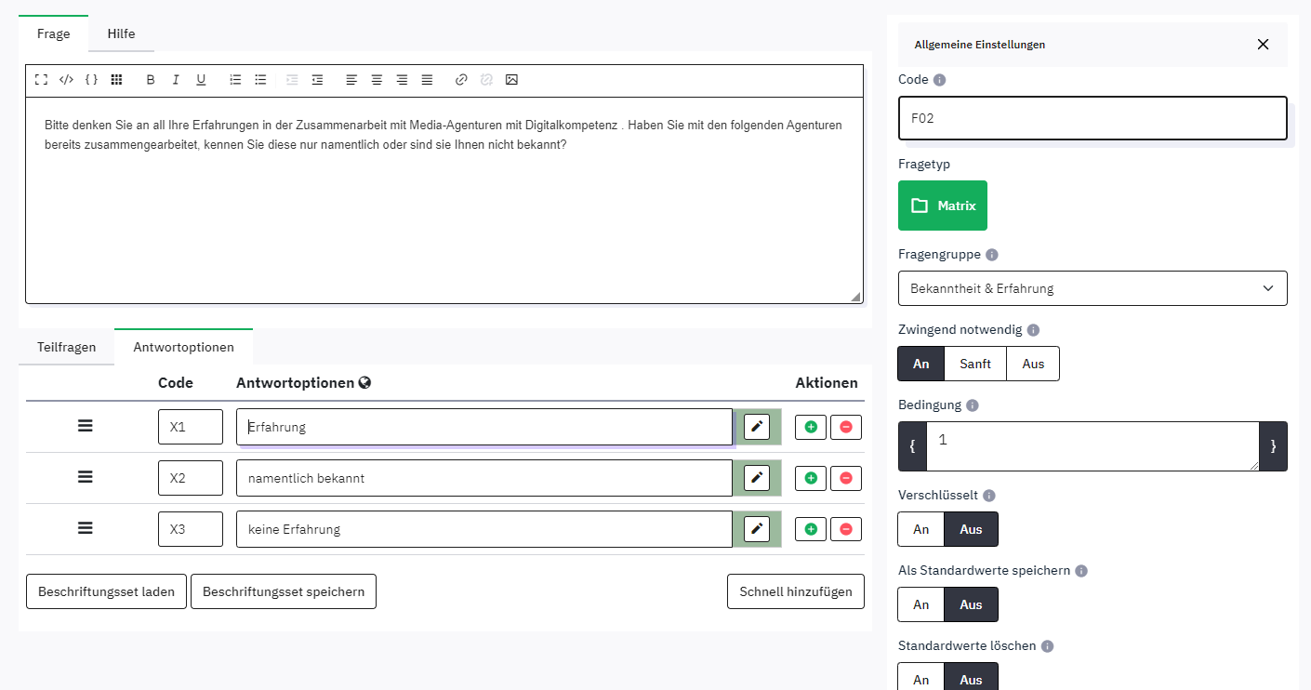Enable Als Standardwerte speichern
Viewport: 1311px width, 690px height.
pyautogui.click(x=920, y=604)
